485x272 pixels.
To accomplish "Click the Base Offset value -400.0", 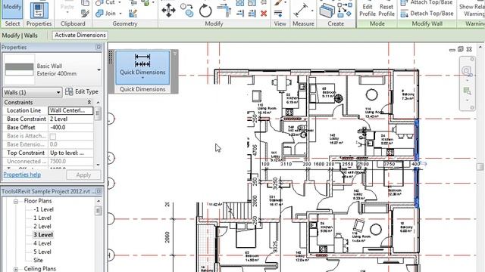I will point(70,128).
